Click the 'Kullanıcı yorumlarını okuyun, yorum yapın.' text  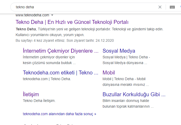50,35
